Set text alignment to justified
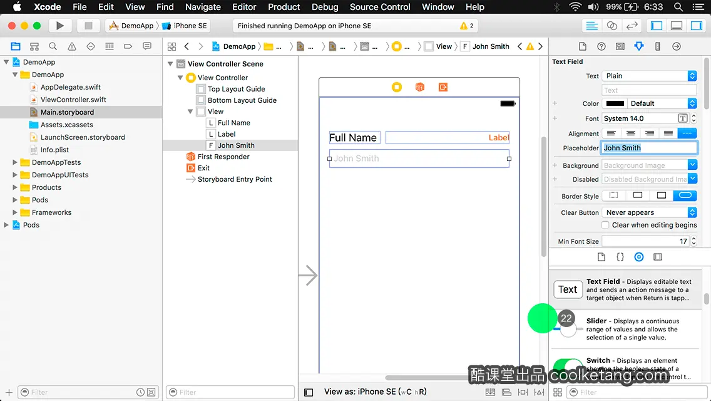 668,133
